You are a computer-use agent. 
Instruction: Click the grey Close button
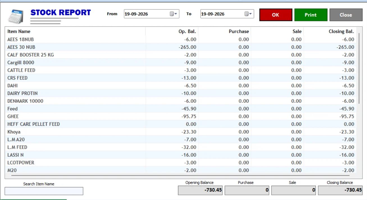[x=346, y=15]
